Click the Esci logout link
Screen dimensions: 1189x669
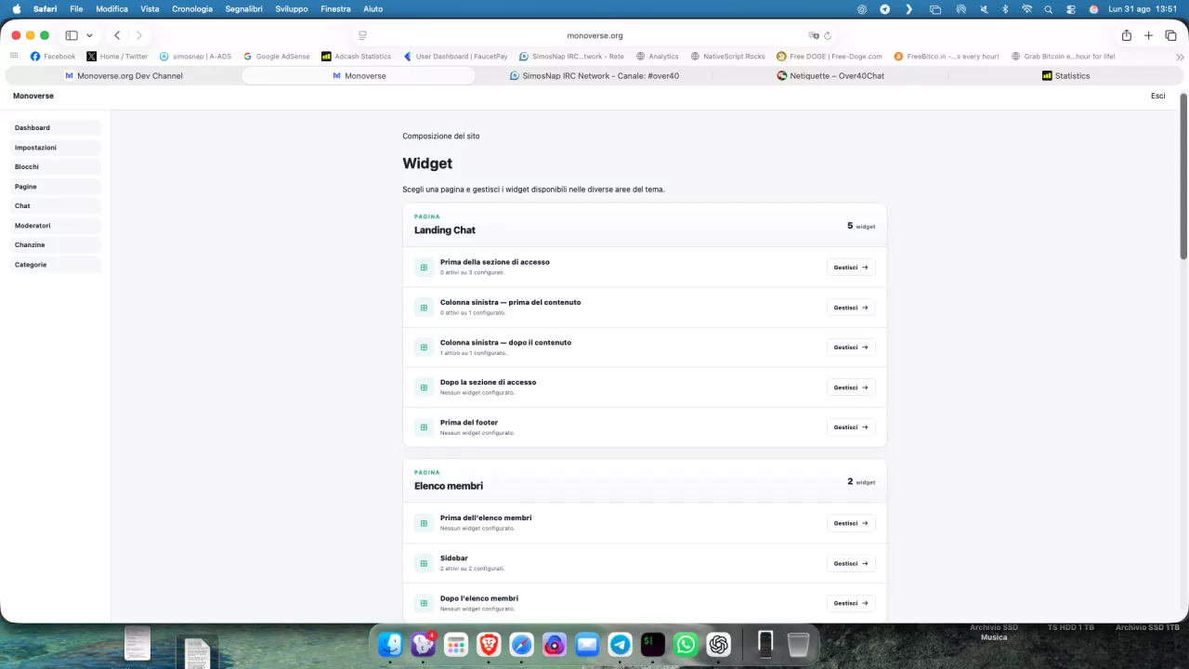coord(1157,96)
